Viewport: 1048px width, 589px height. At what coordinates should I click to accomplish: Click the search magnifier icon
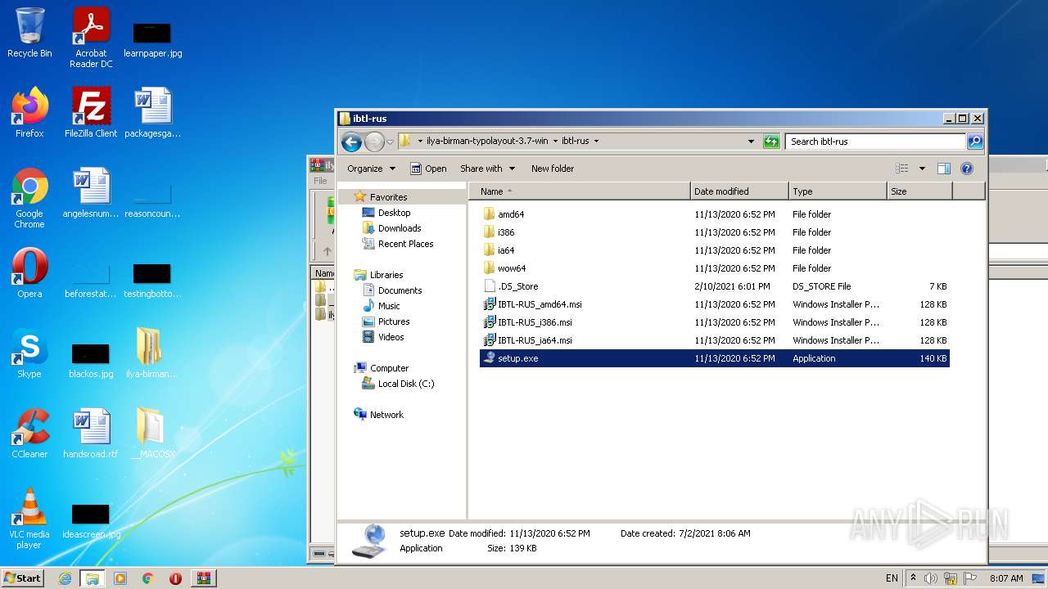974,142
